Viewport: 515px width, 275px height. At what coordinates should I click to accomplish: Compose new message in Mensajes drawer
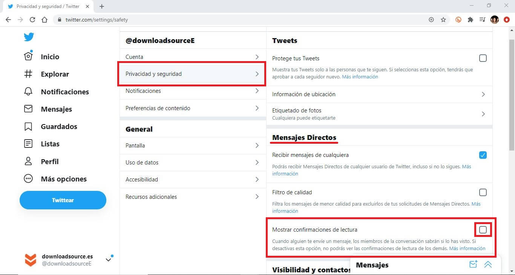(x=473, y=264)
